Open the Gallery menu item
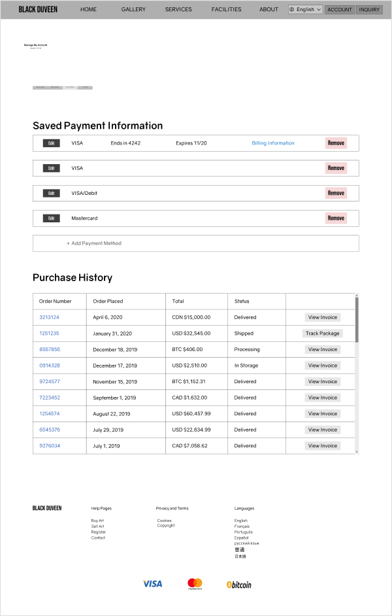The width and height of the screenshot is (392, 616). click(x=133, y=10)
